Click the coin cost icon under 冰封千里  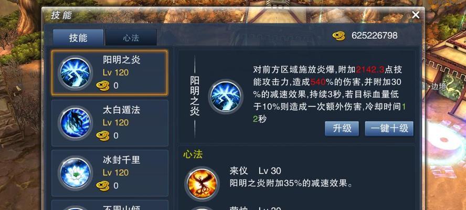[102, 186]
